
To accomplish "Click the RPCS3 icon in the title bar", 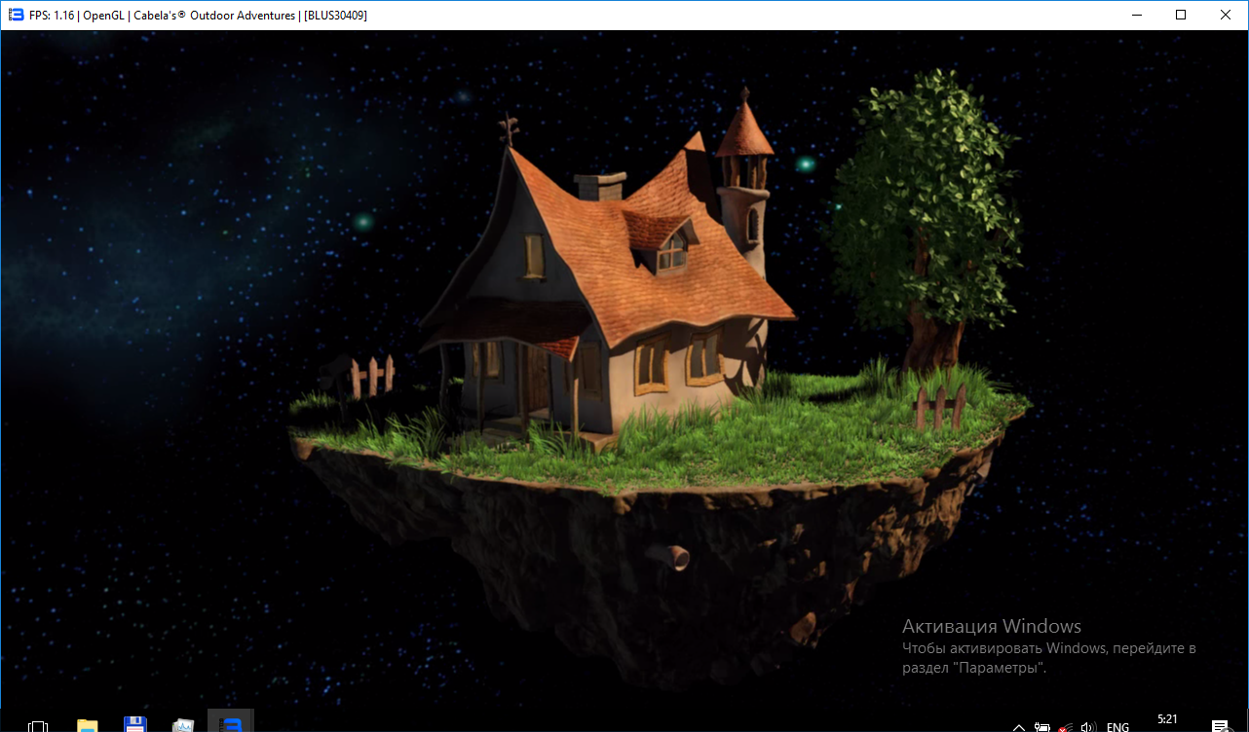I will (15, 15).
